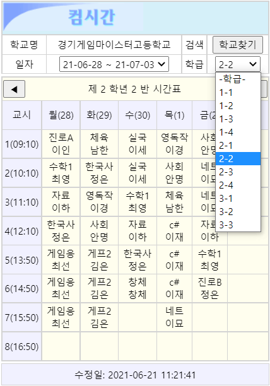Choose class 3-3 from the list

click(238, 225)
